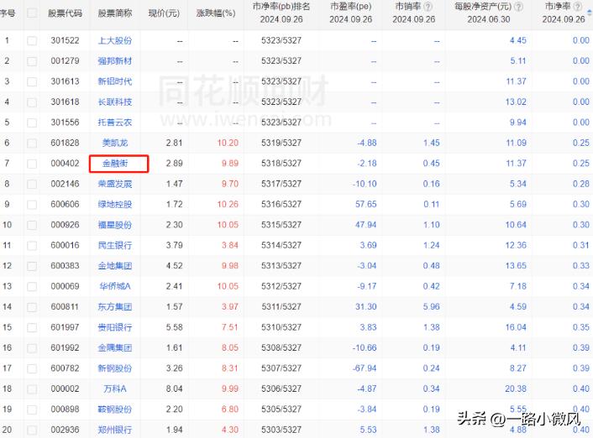The image size is (593, 438).
Task: Select stock code 600383
Action: pyautogui.click(x=65, y=266)
